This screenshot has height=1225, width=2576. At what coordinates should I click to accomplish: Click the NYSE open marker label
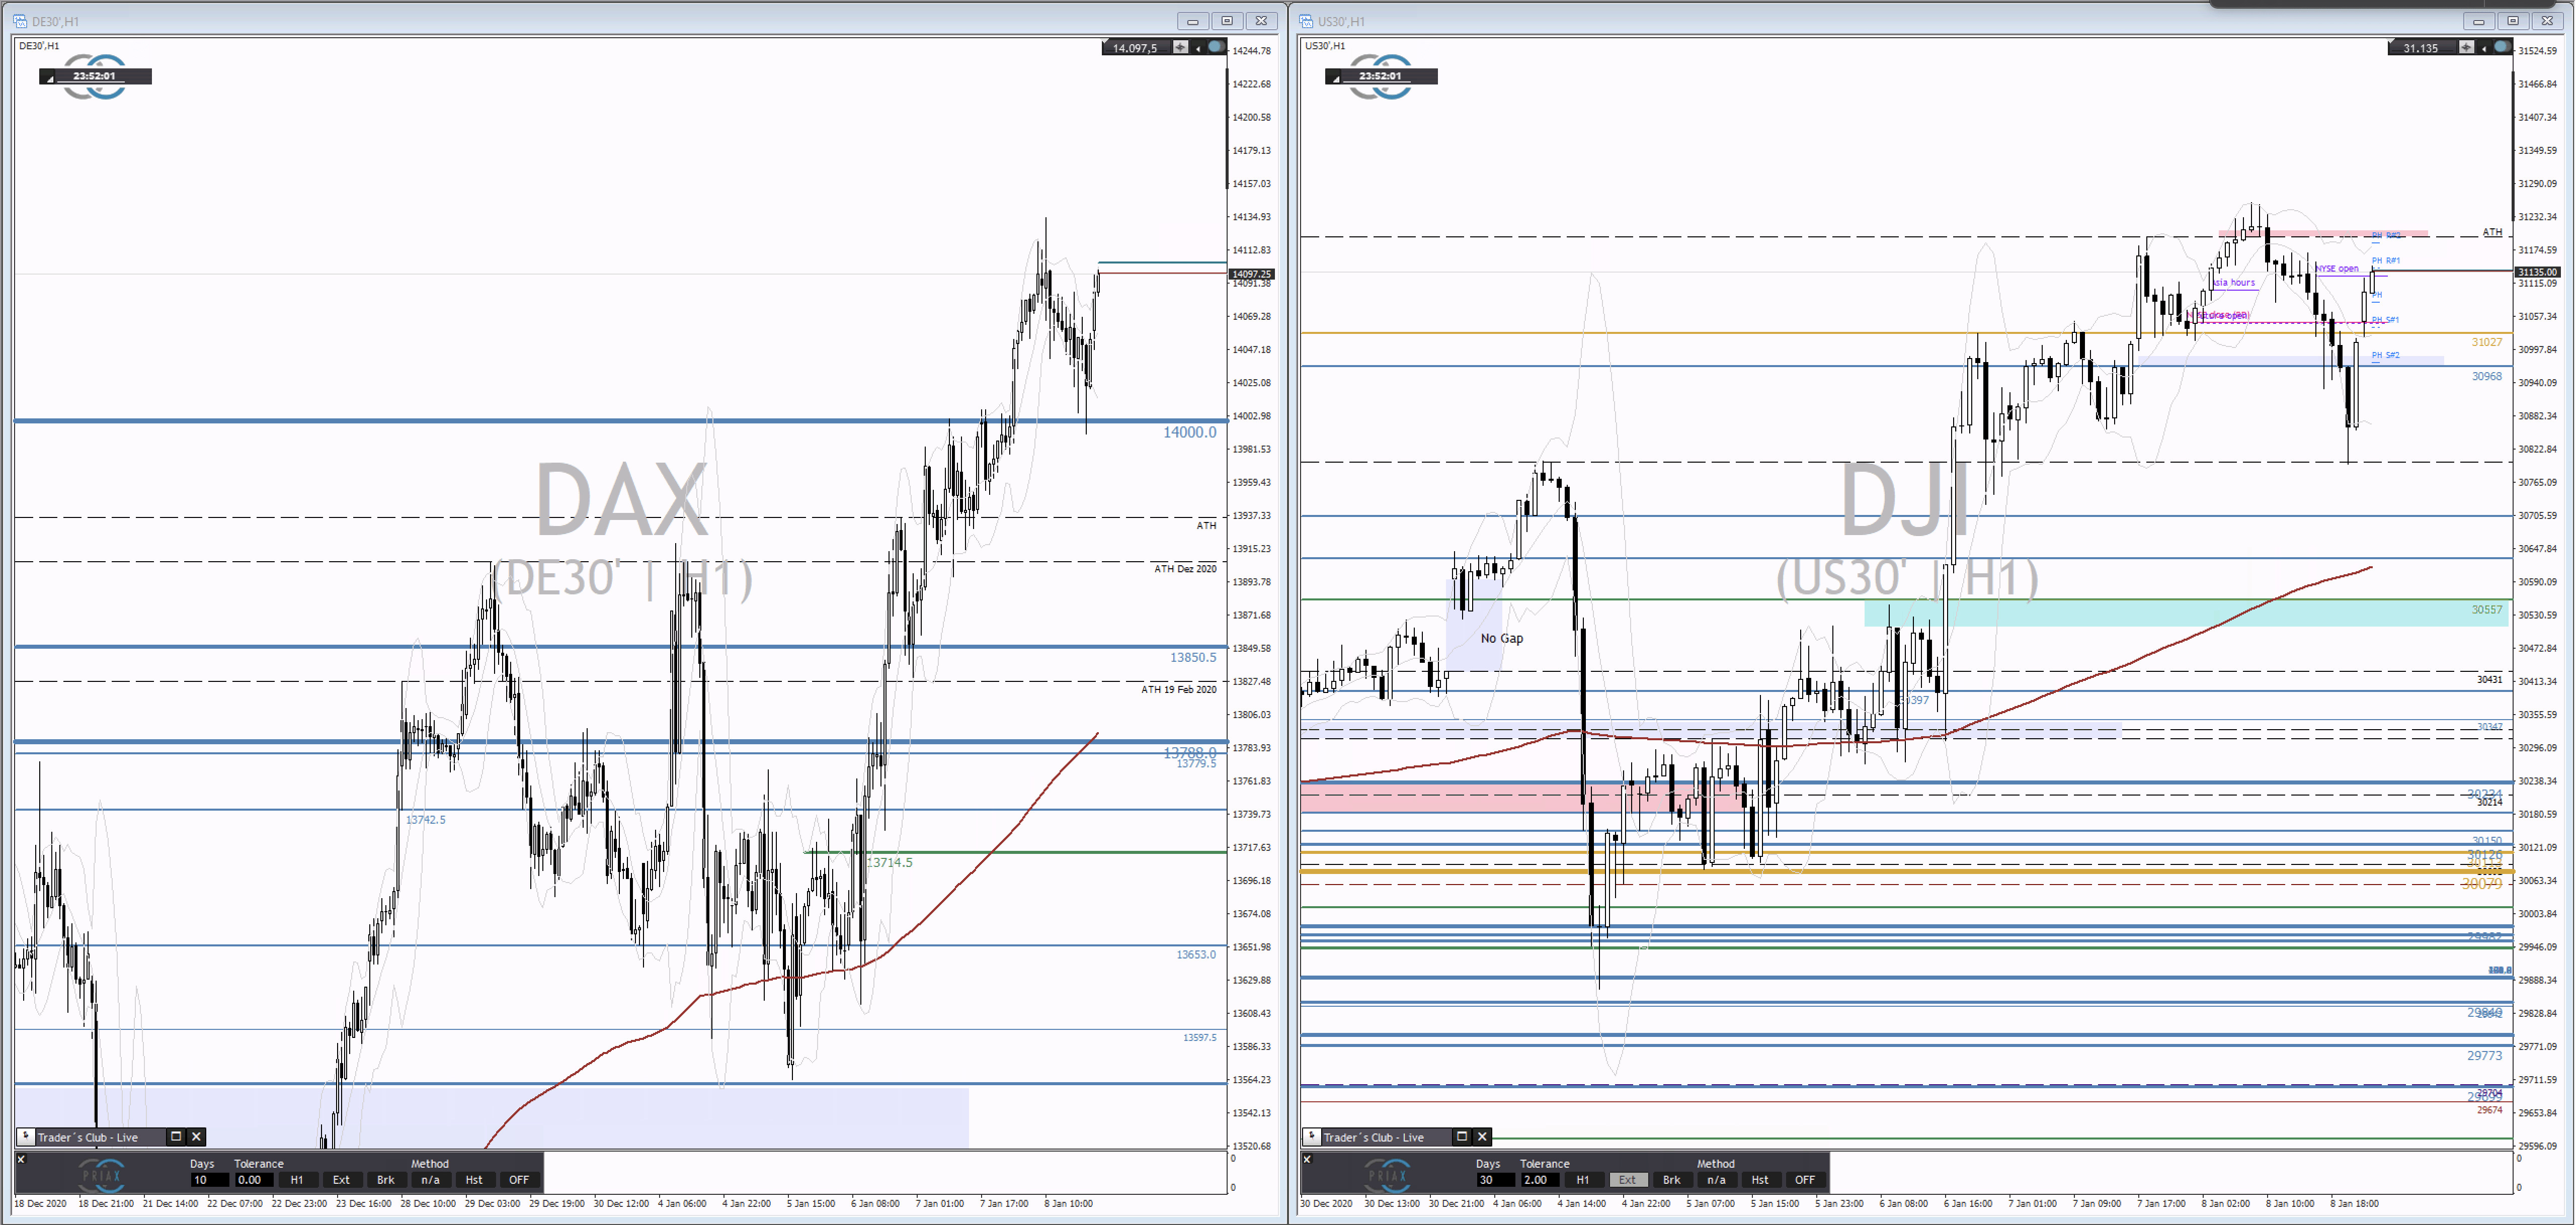pyautogui.click(x=2337, y=269)
